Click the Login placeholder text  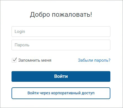pos(20,32)
